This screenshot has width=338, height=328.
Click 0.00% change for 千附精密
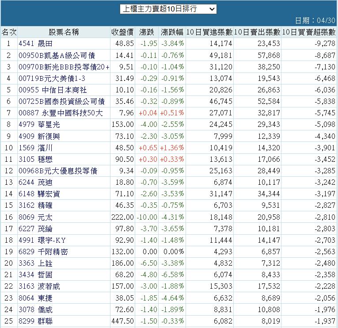click(174, 252)
